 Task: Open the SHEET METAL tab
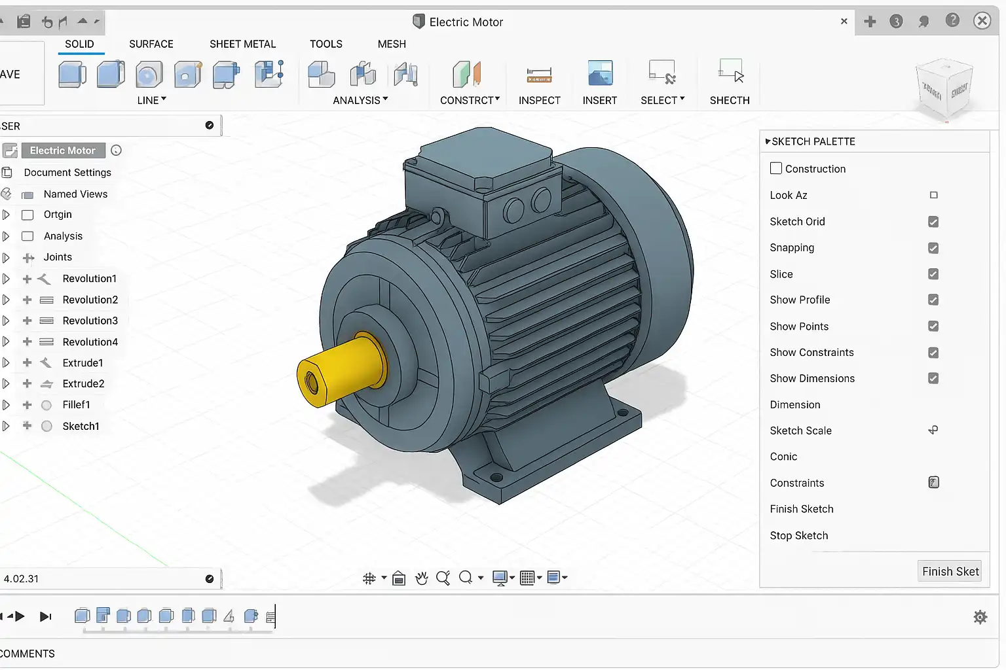tap(242, 44)
